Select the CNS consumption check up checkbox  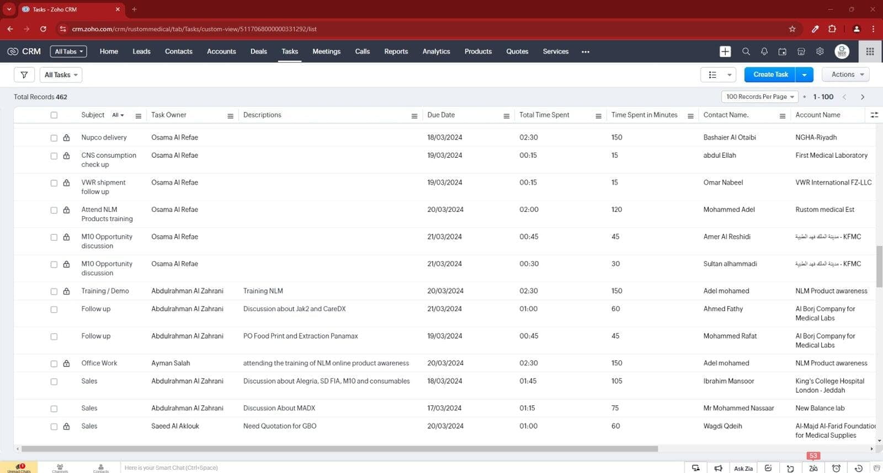tap(54, 156)
